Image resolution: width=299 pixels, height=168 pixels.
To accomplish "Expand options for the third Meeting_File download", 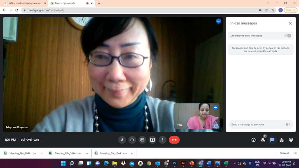I will tap(132, 153).
